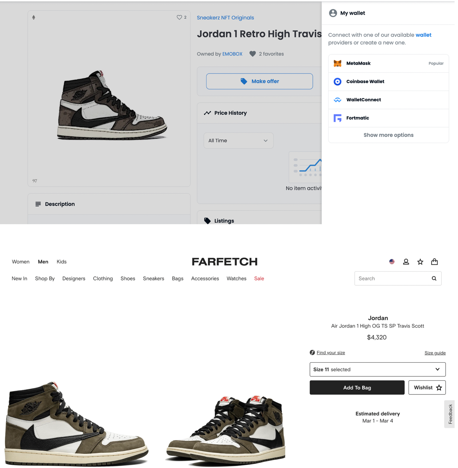Open the Size guide link
The image size is (458, 468).
point(435,353)
